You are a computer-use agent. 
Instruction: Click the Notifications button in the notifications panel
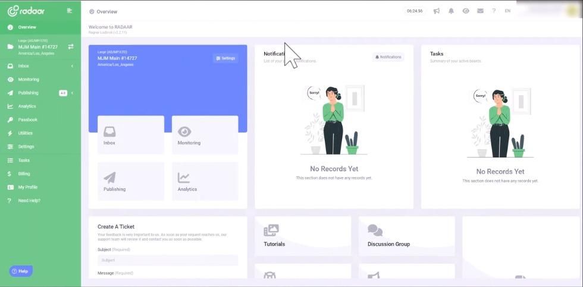click(x=388, y=57)
